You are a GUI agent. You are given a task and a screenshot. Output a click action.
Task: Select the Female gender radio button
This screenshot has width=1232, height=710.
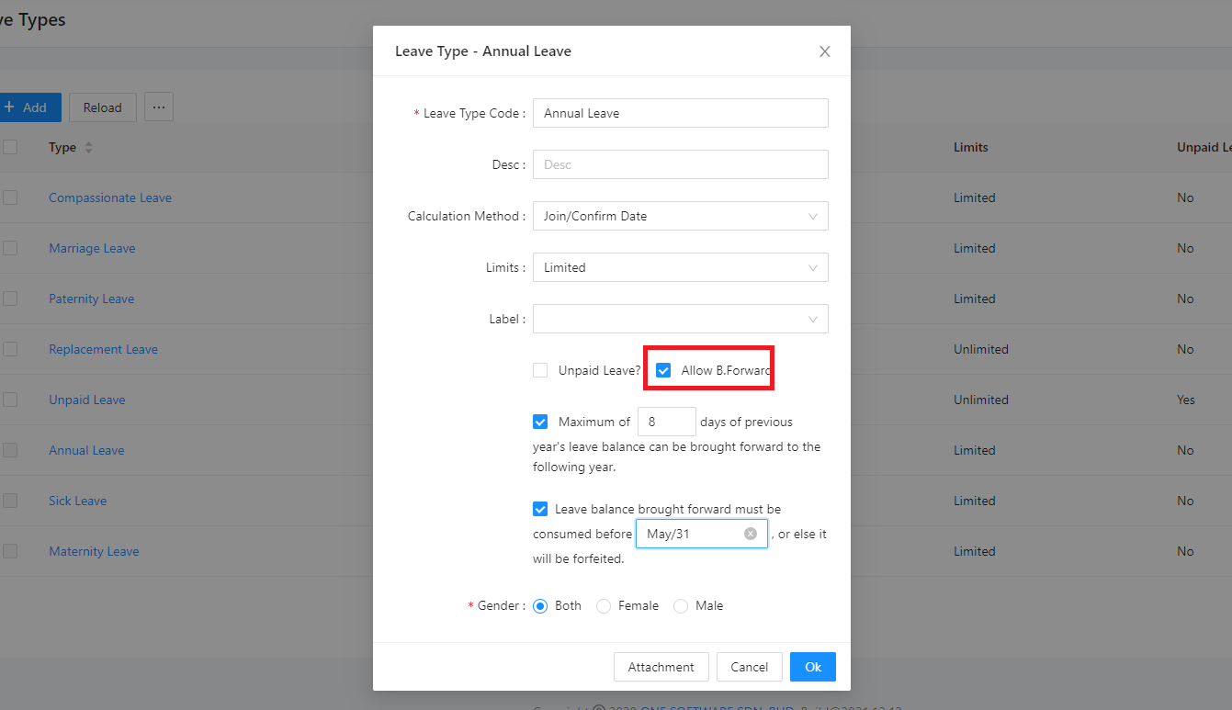pyautogui.click(x=604, y=606)
